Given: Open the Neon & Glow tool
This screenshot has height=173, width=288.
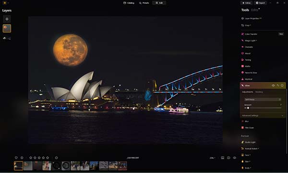Looking at the screenshot, I should (251, 73).
